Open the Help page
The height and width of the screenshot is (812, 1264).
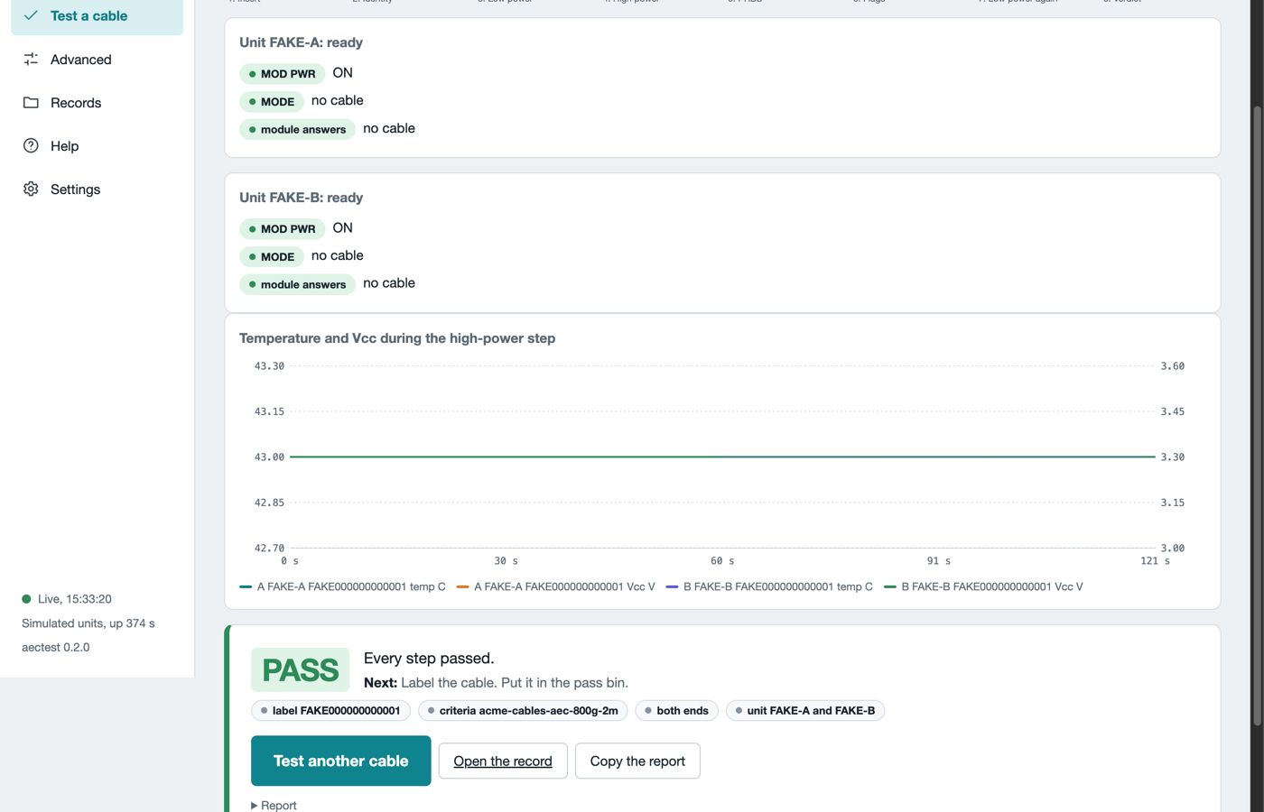click(x=97, y=145)
